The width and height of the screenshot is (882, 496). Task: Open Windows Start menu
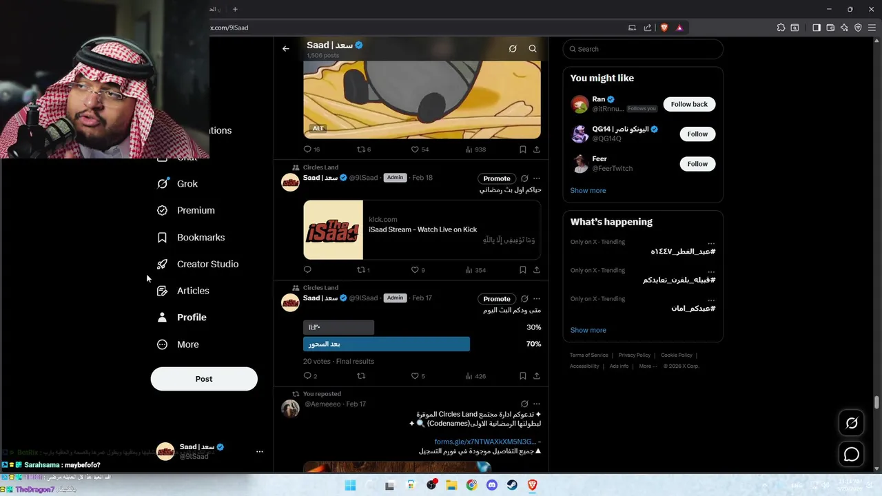(350, 485)
